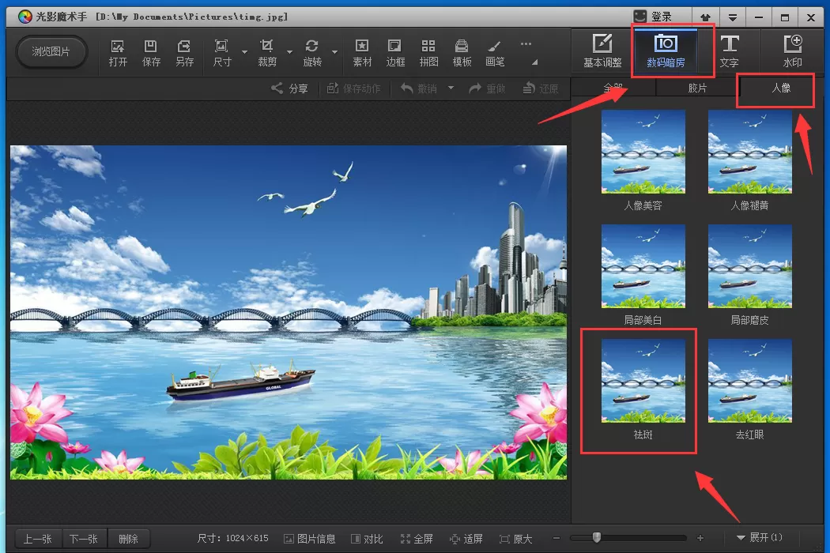Click the 分享 share icon
830x553 pixels.
pos(289,88)
